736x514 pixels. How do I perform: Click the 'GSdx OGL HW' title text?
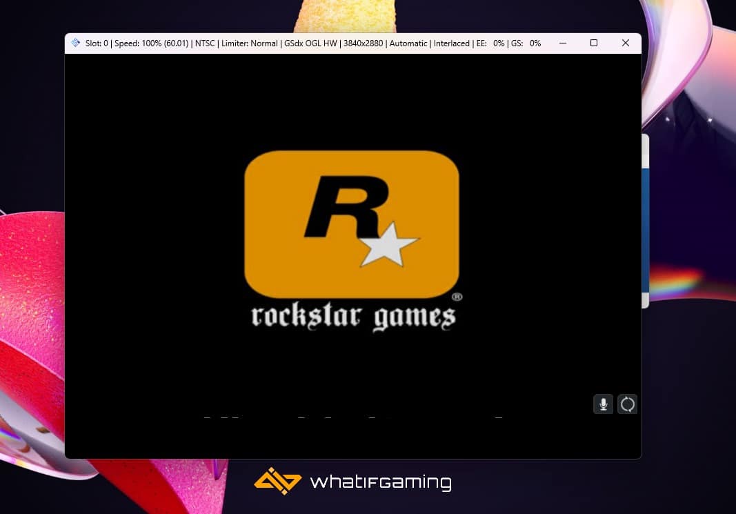(310, 43)
